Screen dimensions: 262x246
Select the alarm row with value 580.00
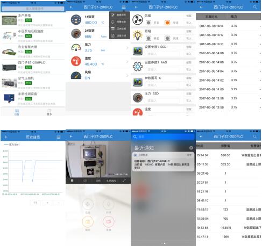point(229,155)
